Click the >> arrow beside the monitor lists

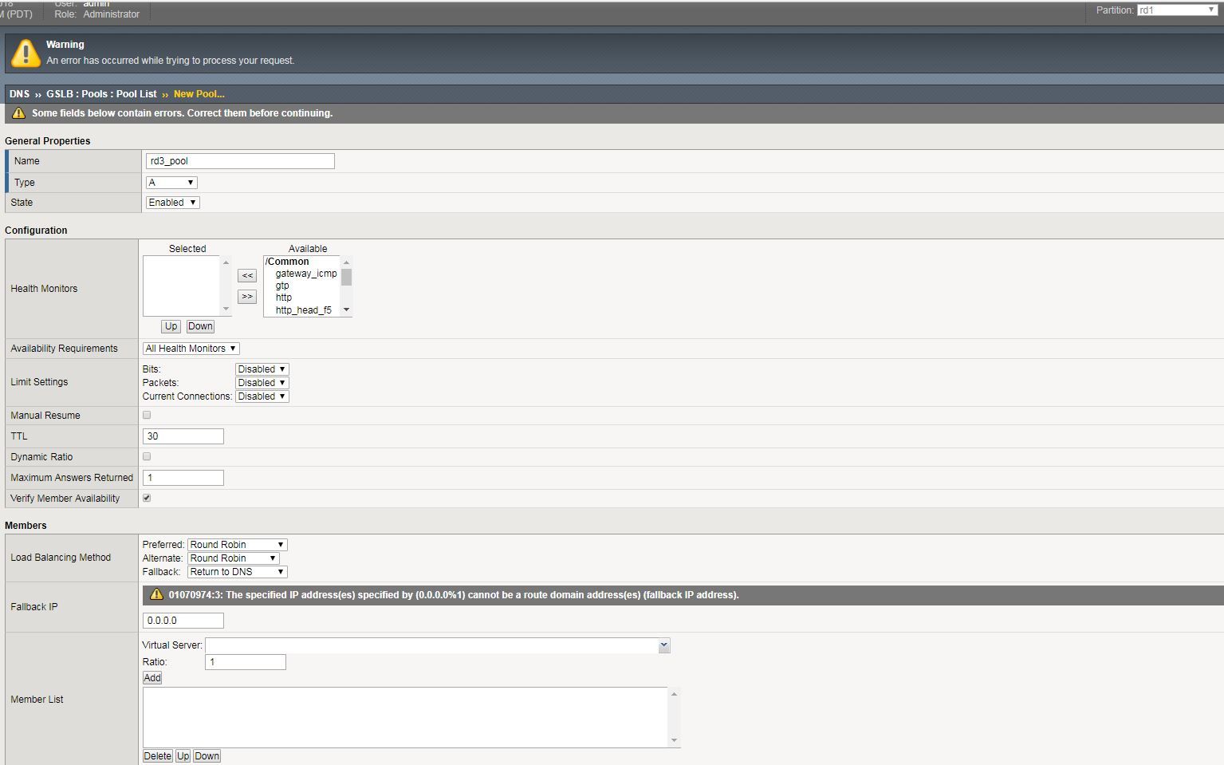(x=246, y=296)
